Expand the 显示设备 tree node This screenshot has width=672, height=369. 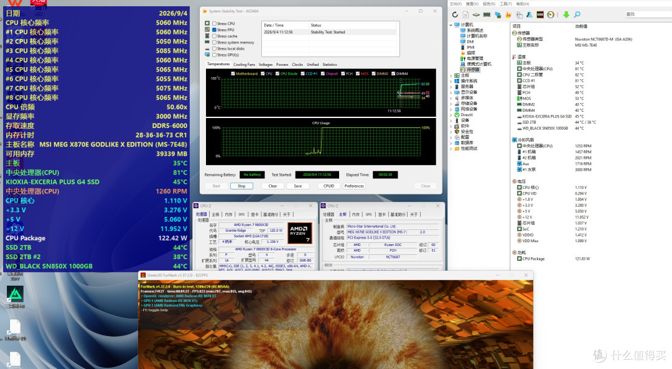451,92
